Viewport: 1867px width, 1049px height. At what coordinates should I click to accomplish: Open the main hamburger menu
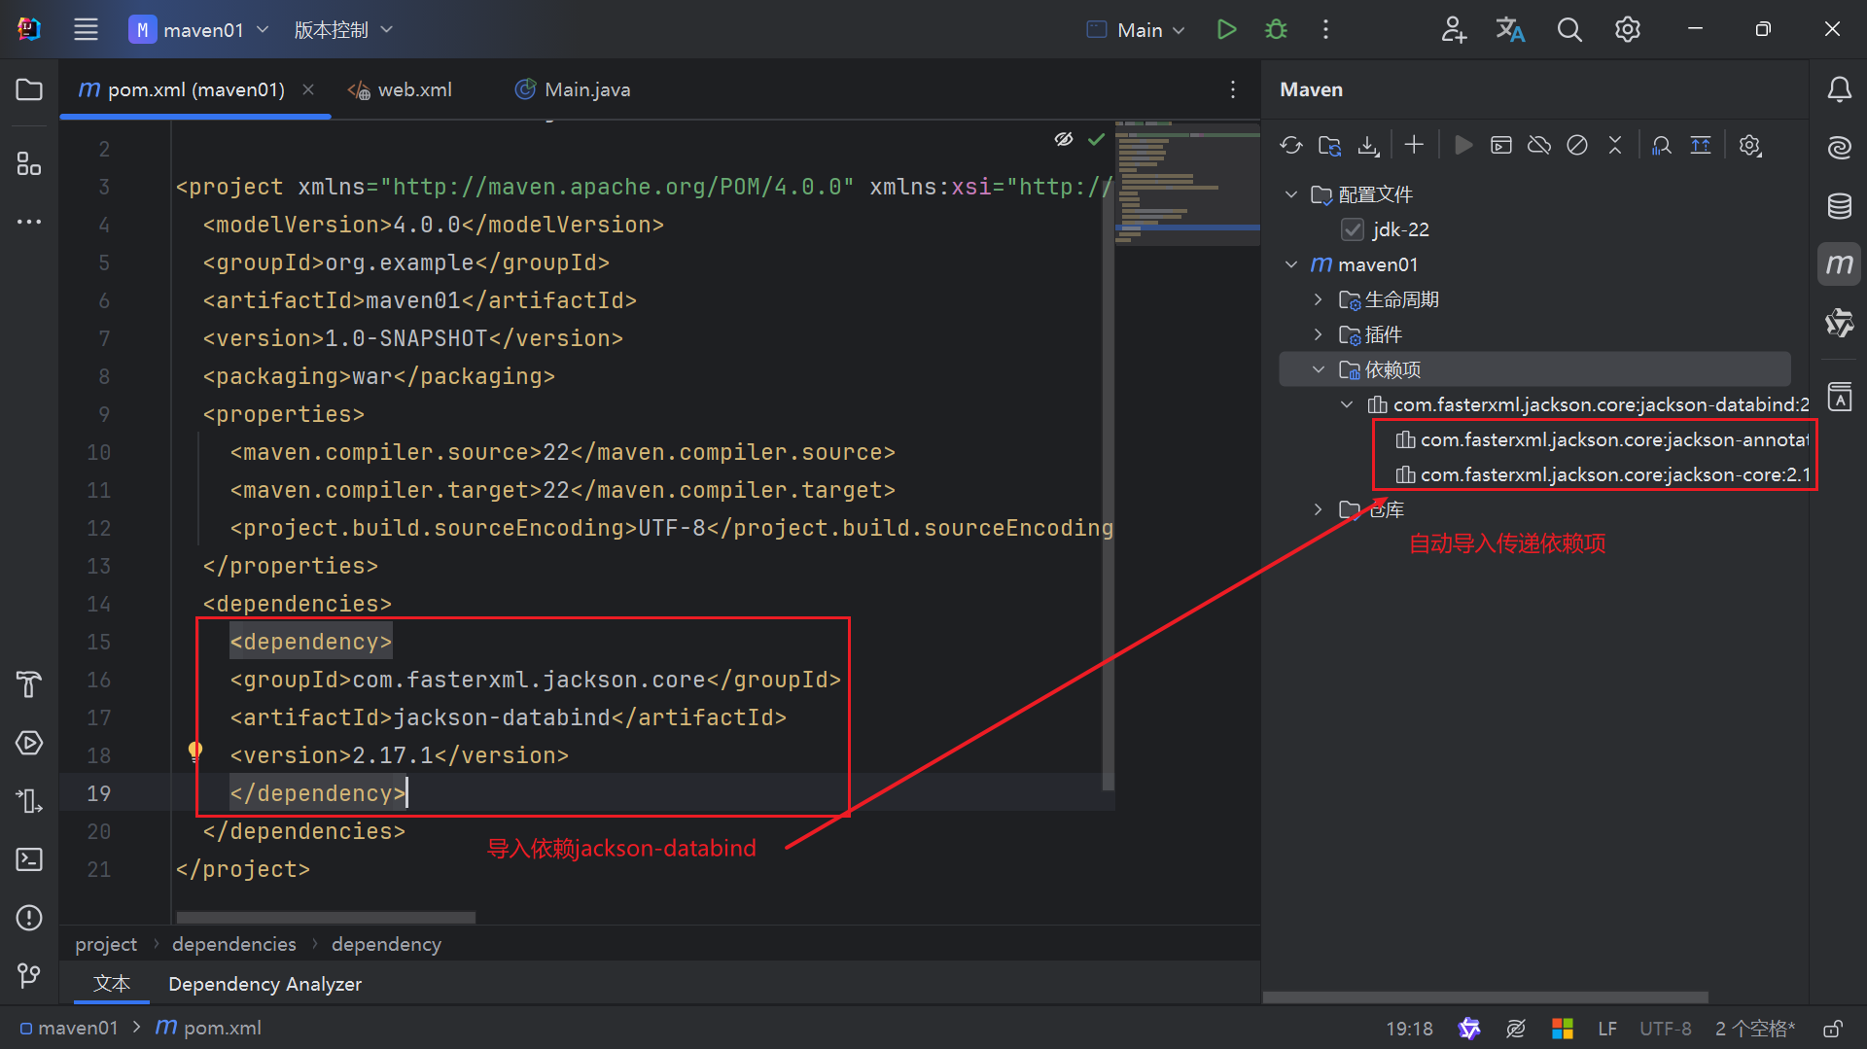(86, 29)
